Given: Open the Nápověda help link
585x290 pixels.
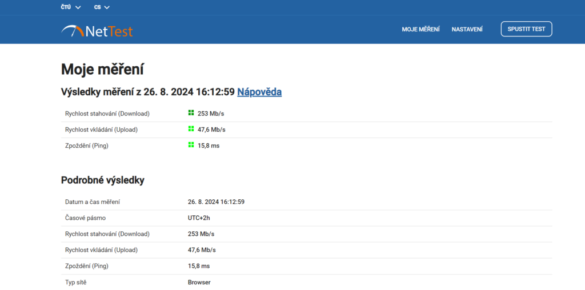Looking at the screenshot, I should point(259,92).
